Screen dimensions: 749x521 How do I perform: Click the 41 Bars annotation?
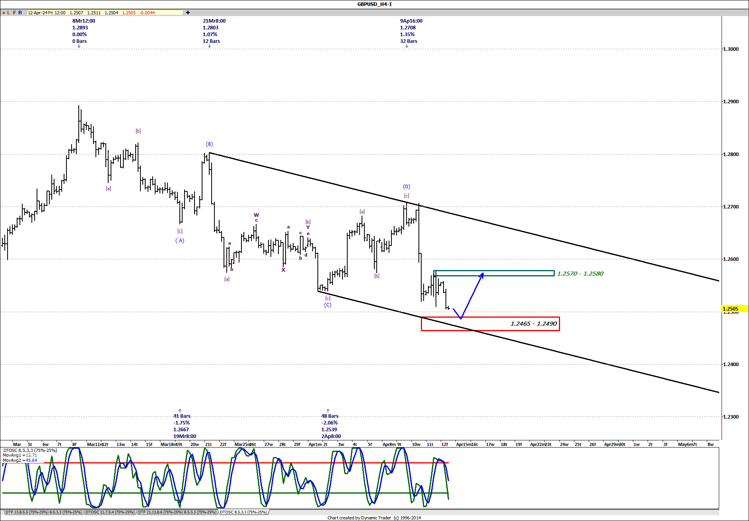pos(182,416)
